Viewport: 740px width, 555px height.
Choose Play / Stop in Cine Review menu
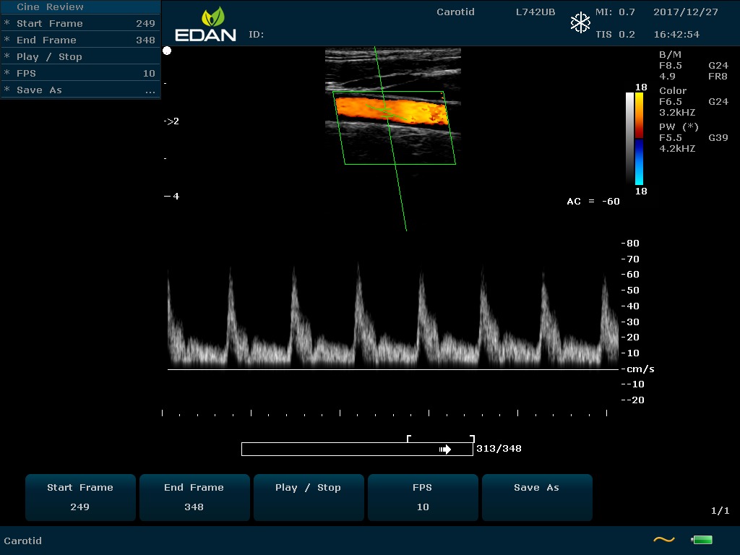(x=79, y=57)
